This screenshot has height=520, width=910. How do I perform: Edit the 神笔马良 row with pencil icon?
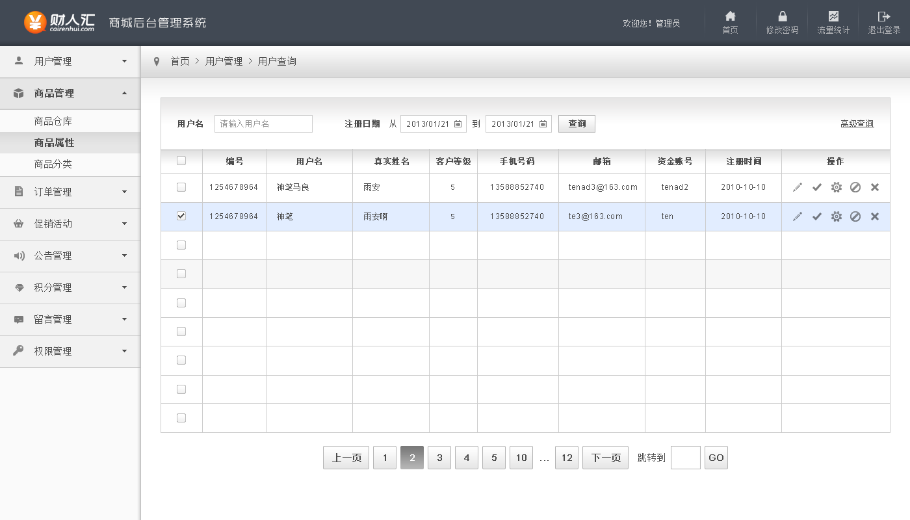(x=798, y=187)
